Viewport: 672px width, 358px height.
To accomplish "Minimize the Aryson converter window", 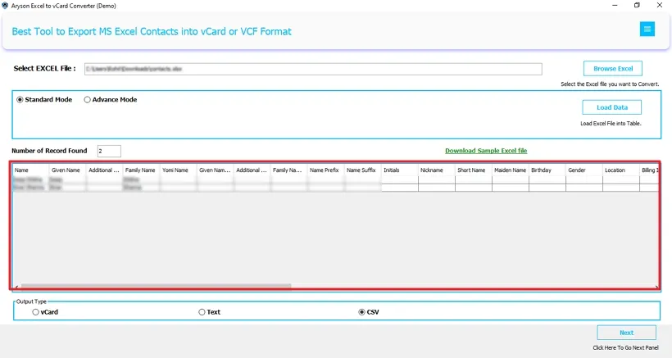I will (x=615, y=5).
